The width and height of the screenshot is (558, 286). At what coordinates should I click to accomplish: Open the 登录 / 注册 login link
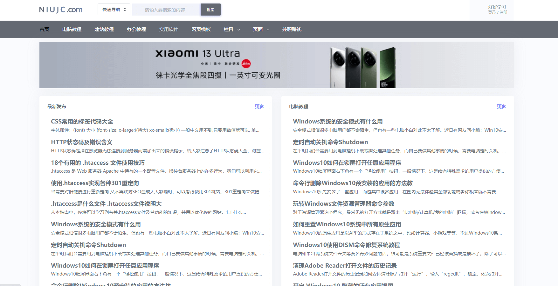[498, 12]
